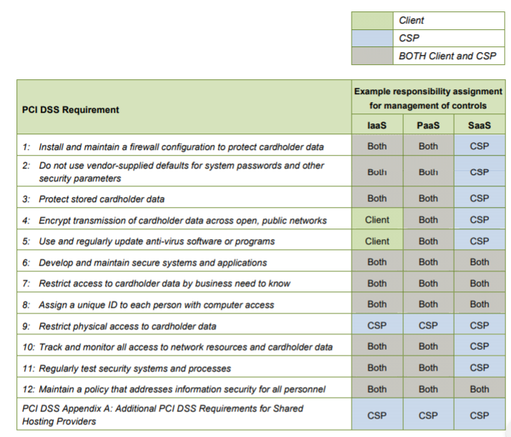
Task: Click the IaaS 'Both' cell for requirement 12
Action: pos(377,389)
